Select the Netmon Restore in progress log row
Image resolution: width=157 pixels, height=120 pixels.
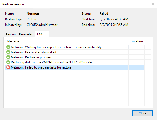(75, 57)
